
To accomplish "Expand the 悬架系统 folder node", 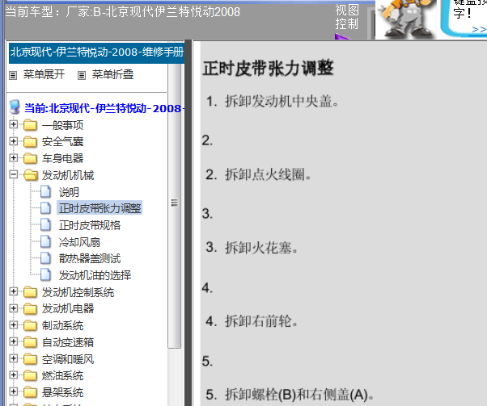I will (x=14, y=391).
